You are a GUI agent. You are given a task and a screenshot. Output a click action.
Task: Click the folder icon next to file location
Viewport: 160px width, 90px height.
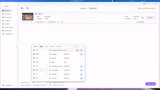50,85
